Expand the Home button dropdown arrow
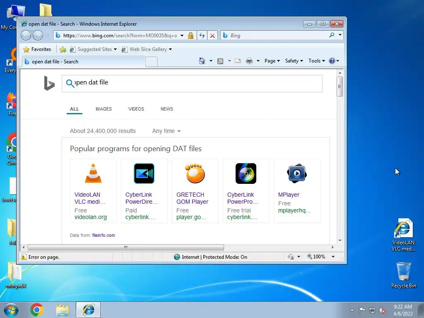This screenshot has height=318, width=424. (x=211, y=61)
